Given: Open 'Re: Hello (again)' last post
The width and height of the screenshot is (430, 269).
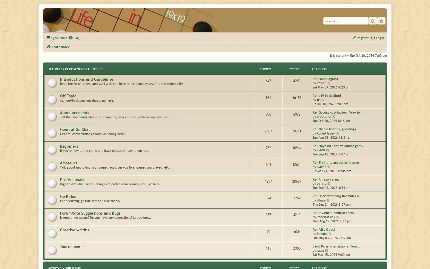Looking at the screenshot, I should (x=325, y=79).
